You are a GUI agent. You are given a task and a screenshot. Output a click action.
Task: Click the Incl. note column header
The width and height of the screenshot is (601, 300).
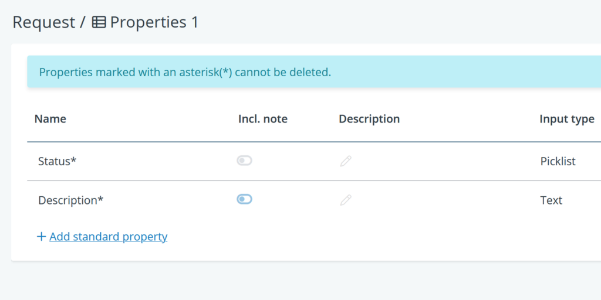(x=262, y=119)
